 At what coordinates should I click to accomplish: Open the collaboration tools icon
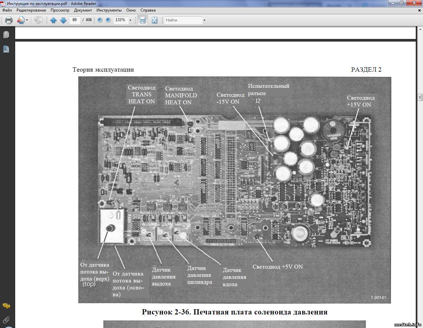[20, 20]
